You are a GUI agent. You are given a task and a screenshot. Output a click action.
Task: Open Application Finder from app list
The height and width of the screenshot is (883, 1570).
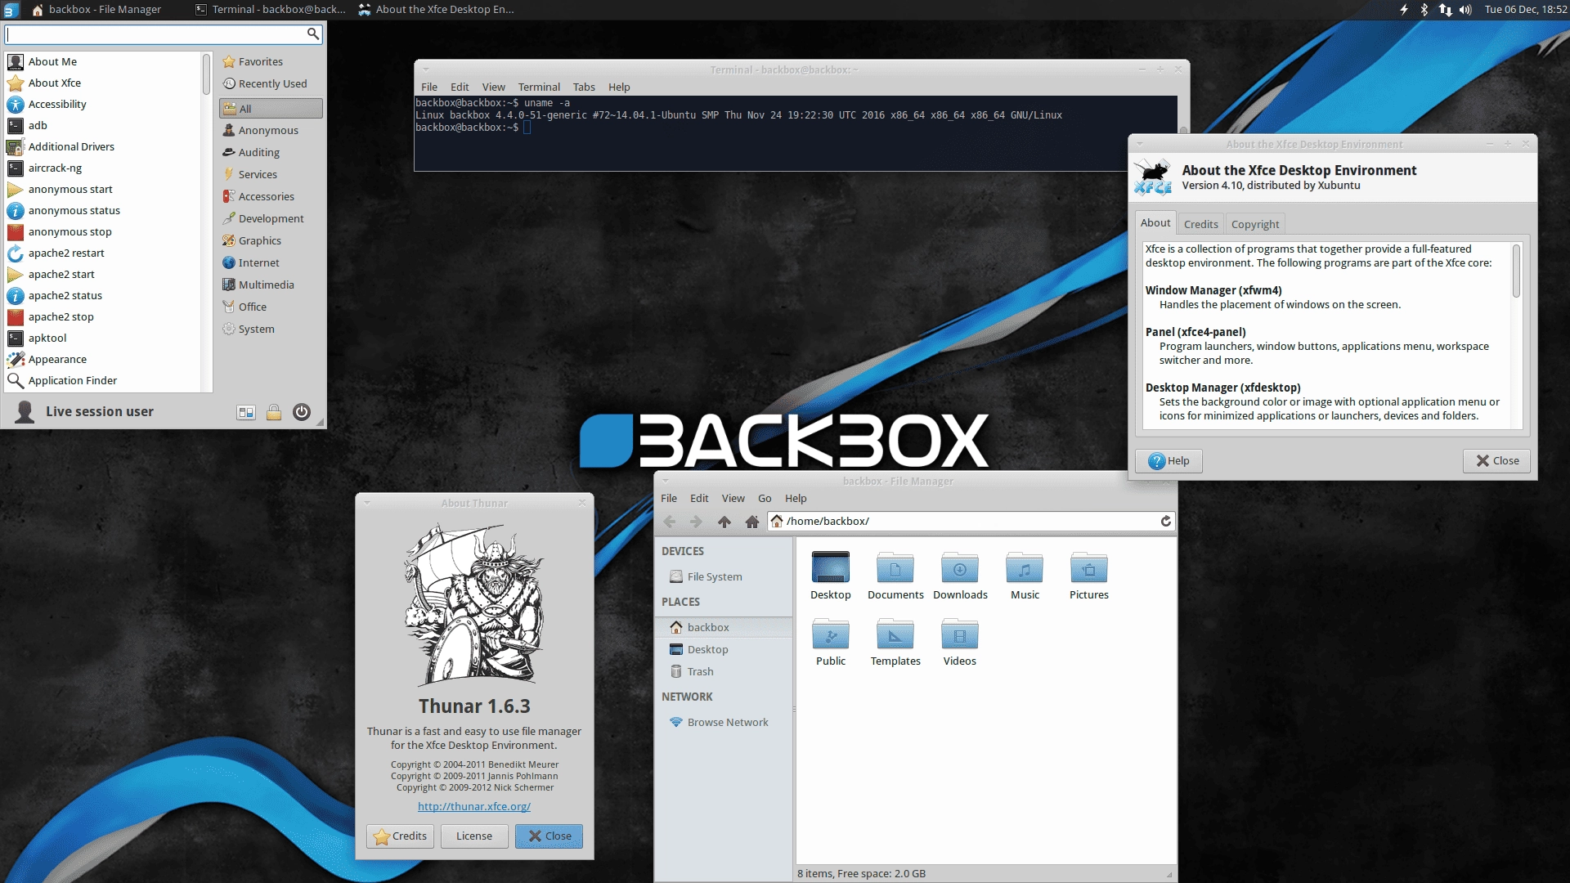[x=103, y=380]
